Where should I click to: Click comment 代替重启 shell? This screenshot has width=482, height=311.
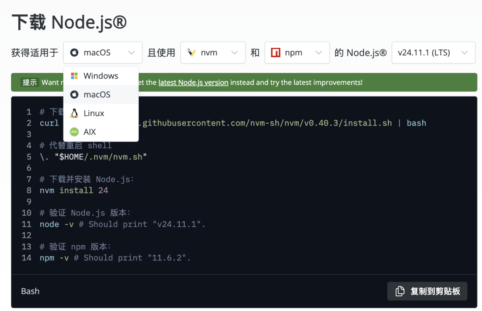[75, 145]
